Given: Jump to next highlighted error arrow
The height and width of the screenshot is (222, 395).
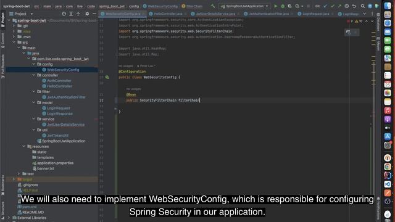Looking at the screenshot, I should pyautogui.click(x=372, y=21).
